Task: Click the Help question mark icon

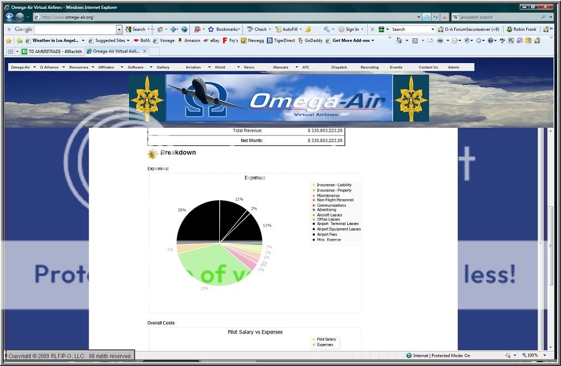Action: (x=490, y=40)
